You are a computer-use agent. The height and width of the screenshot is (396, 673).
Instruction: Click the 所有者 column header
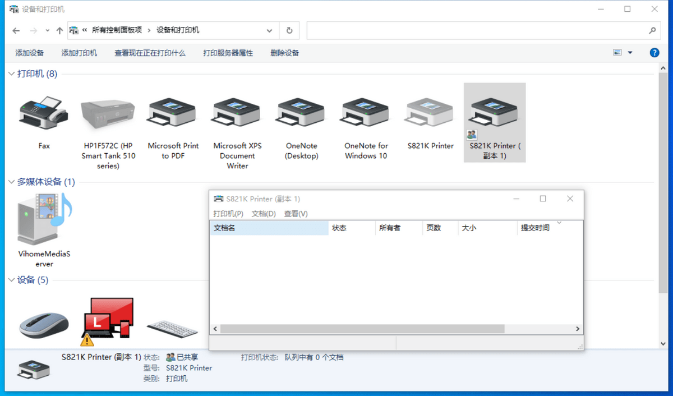click(399, 228)
